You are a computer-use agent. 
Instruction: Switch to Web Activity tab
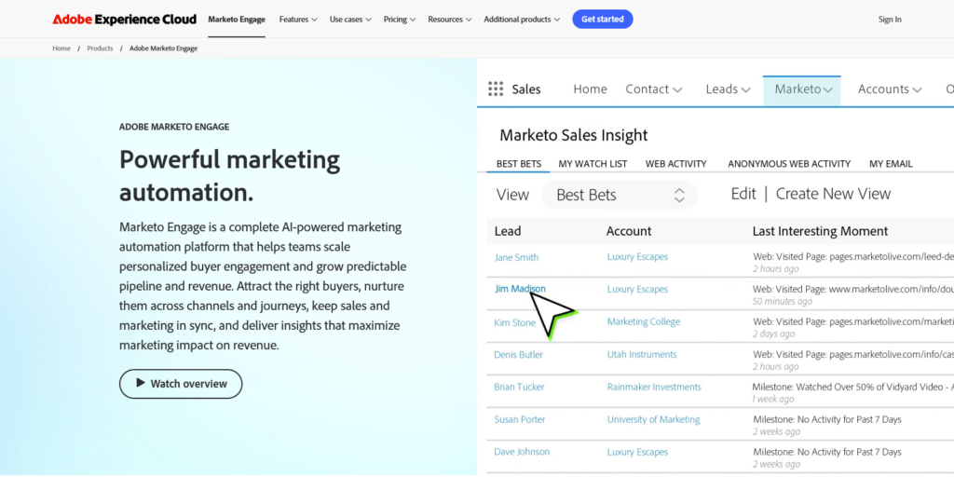pyautogui.click(x=676, y=164)
